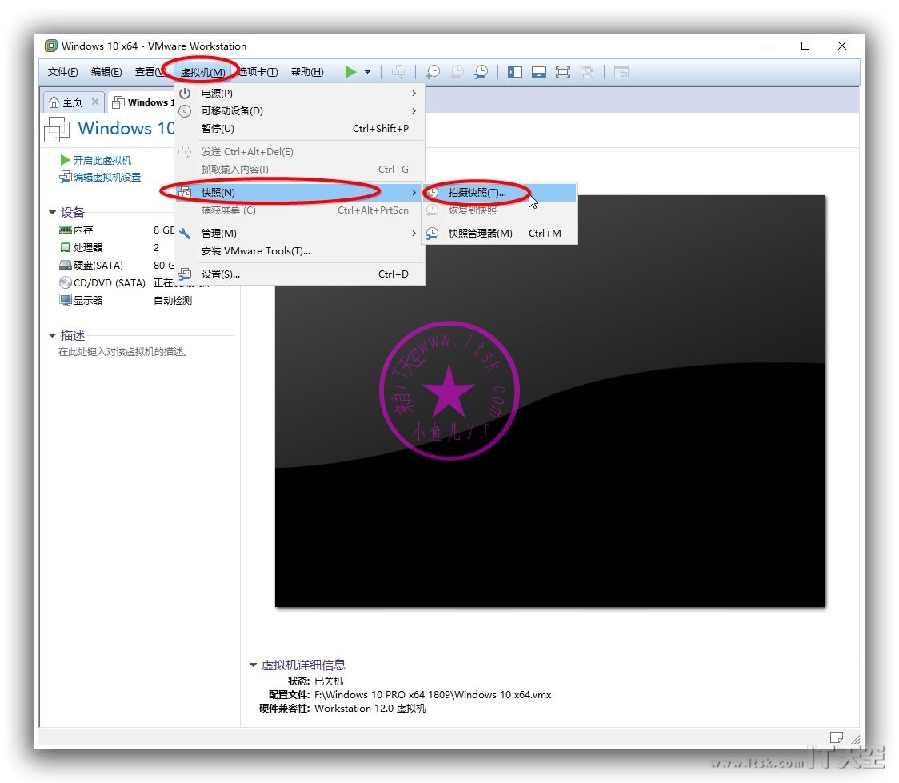899x783 pixels.
Task: Select the 硬盘(SATA) device row
Action: tap(117, 266)
